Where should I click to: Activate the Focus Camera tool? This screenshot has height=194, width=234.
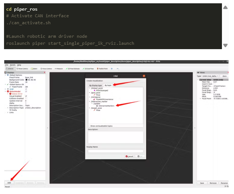tap(47, 69)
